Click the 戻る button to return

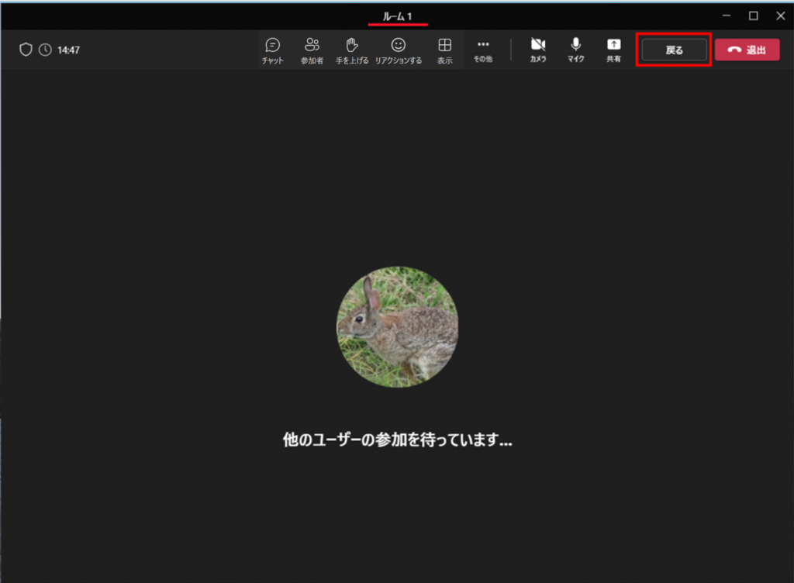coord(674,50)
